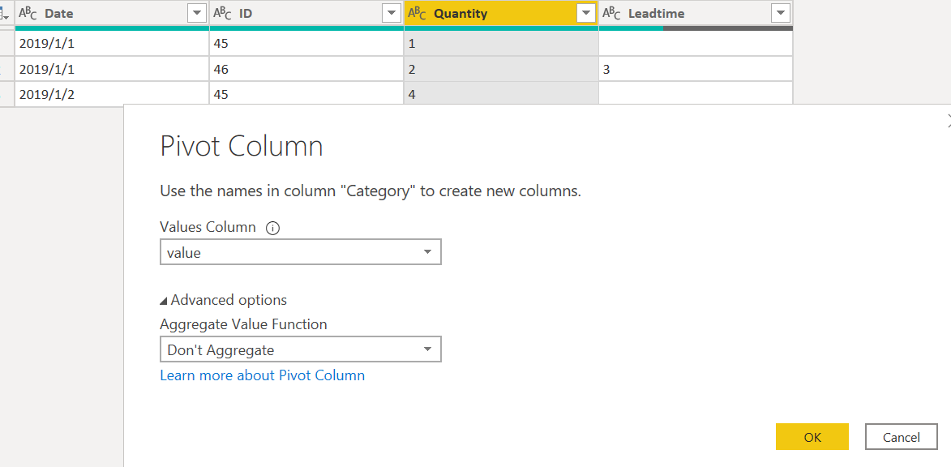The height and width of the screenshot is (467, 951).
Task: Select the Date column header
Action: [112, 13]
